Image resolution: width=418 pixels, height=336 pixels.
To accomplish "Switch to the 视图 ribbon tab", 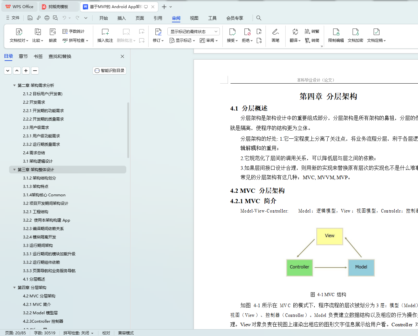I will tap(194, 18).
